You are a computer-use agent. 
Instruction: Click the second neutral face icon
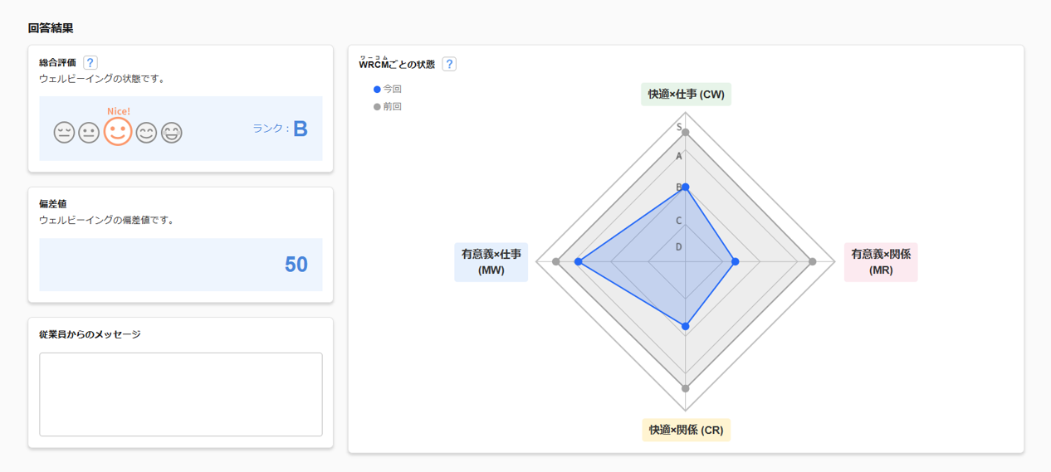coord(89,133)
